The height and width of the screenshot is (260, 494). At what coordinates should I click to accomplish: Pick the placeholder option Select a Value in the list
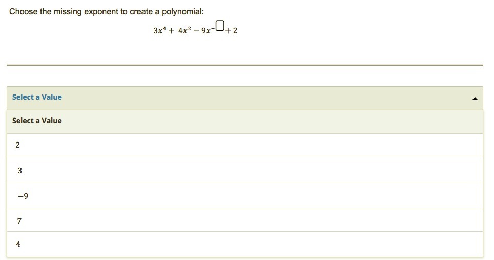245,122
